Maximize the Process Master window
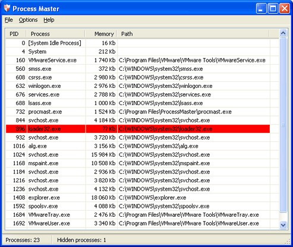This screenshot has width=293, height=247. coord(273,8)
